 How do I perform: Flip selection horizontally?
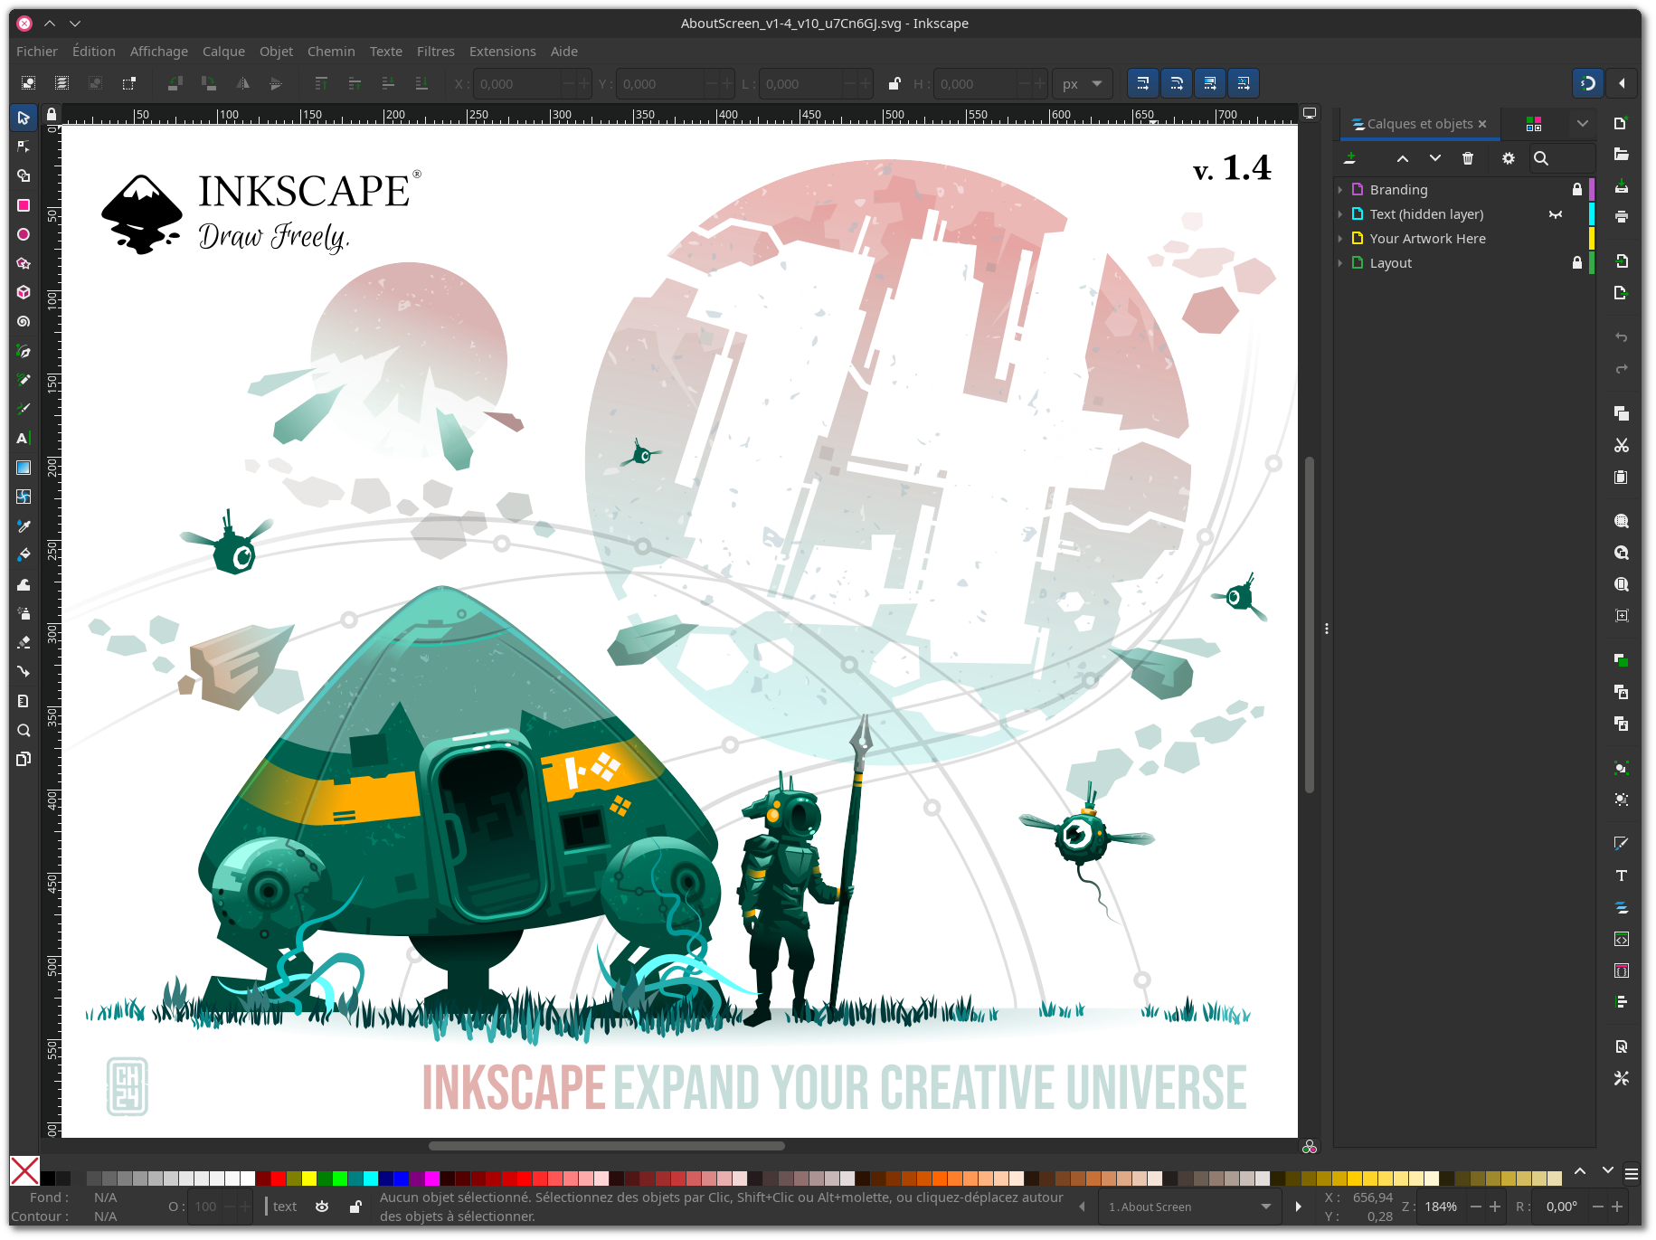pos(242,83)
